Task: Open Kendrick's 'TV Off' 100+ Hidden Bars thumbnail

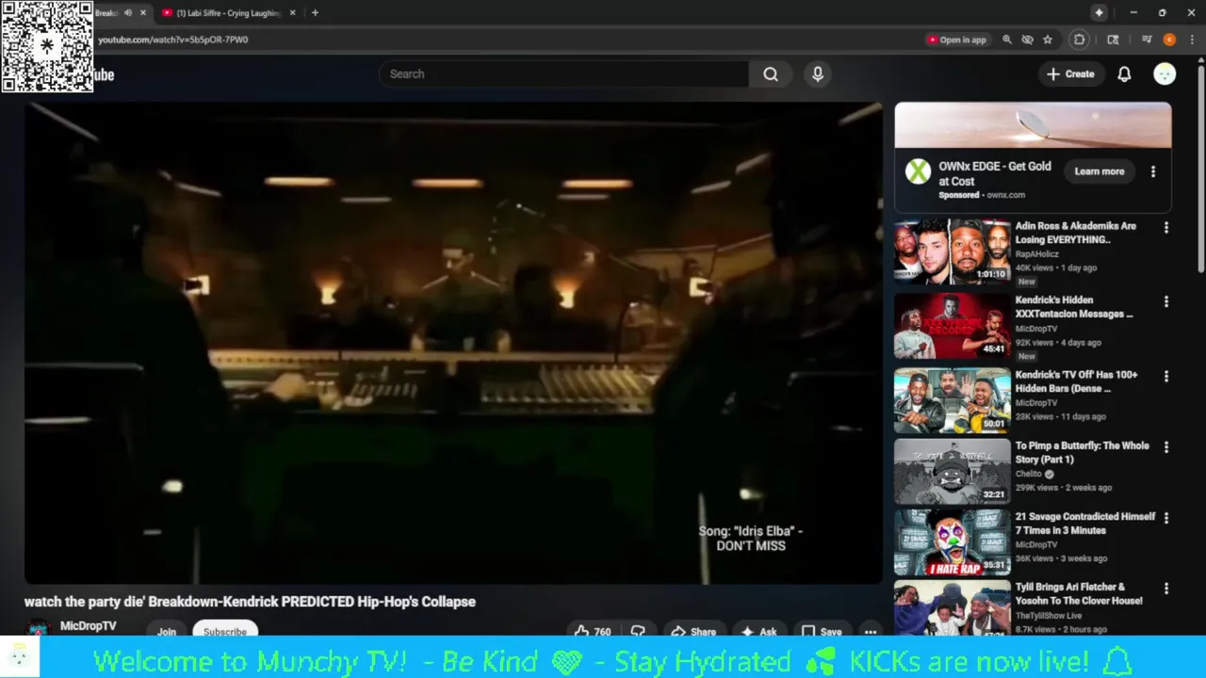Action: point(952,400)
